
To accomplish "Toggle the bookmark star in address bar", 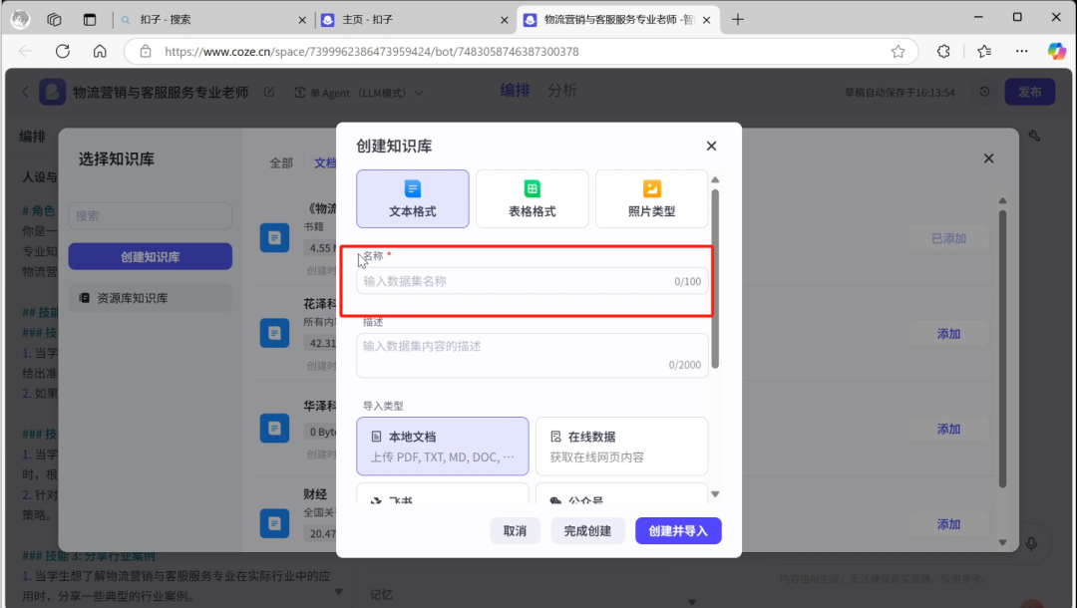I will [x=897, y=51].
